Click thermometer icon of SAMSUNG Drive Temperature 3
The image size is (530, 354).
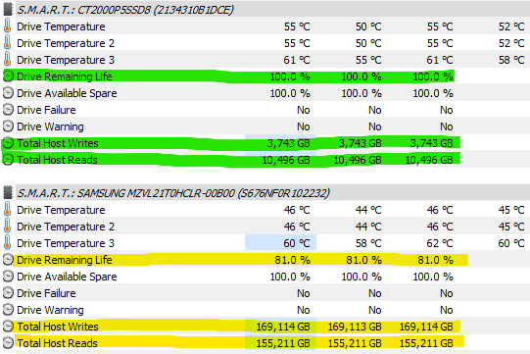[8, 243]
